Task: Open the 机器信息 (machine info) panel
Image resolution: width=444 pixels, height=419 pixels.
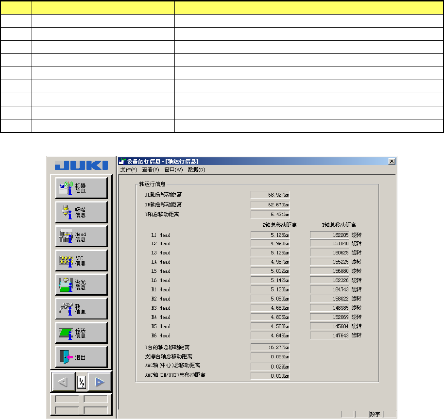Action: point(81,188)
